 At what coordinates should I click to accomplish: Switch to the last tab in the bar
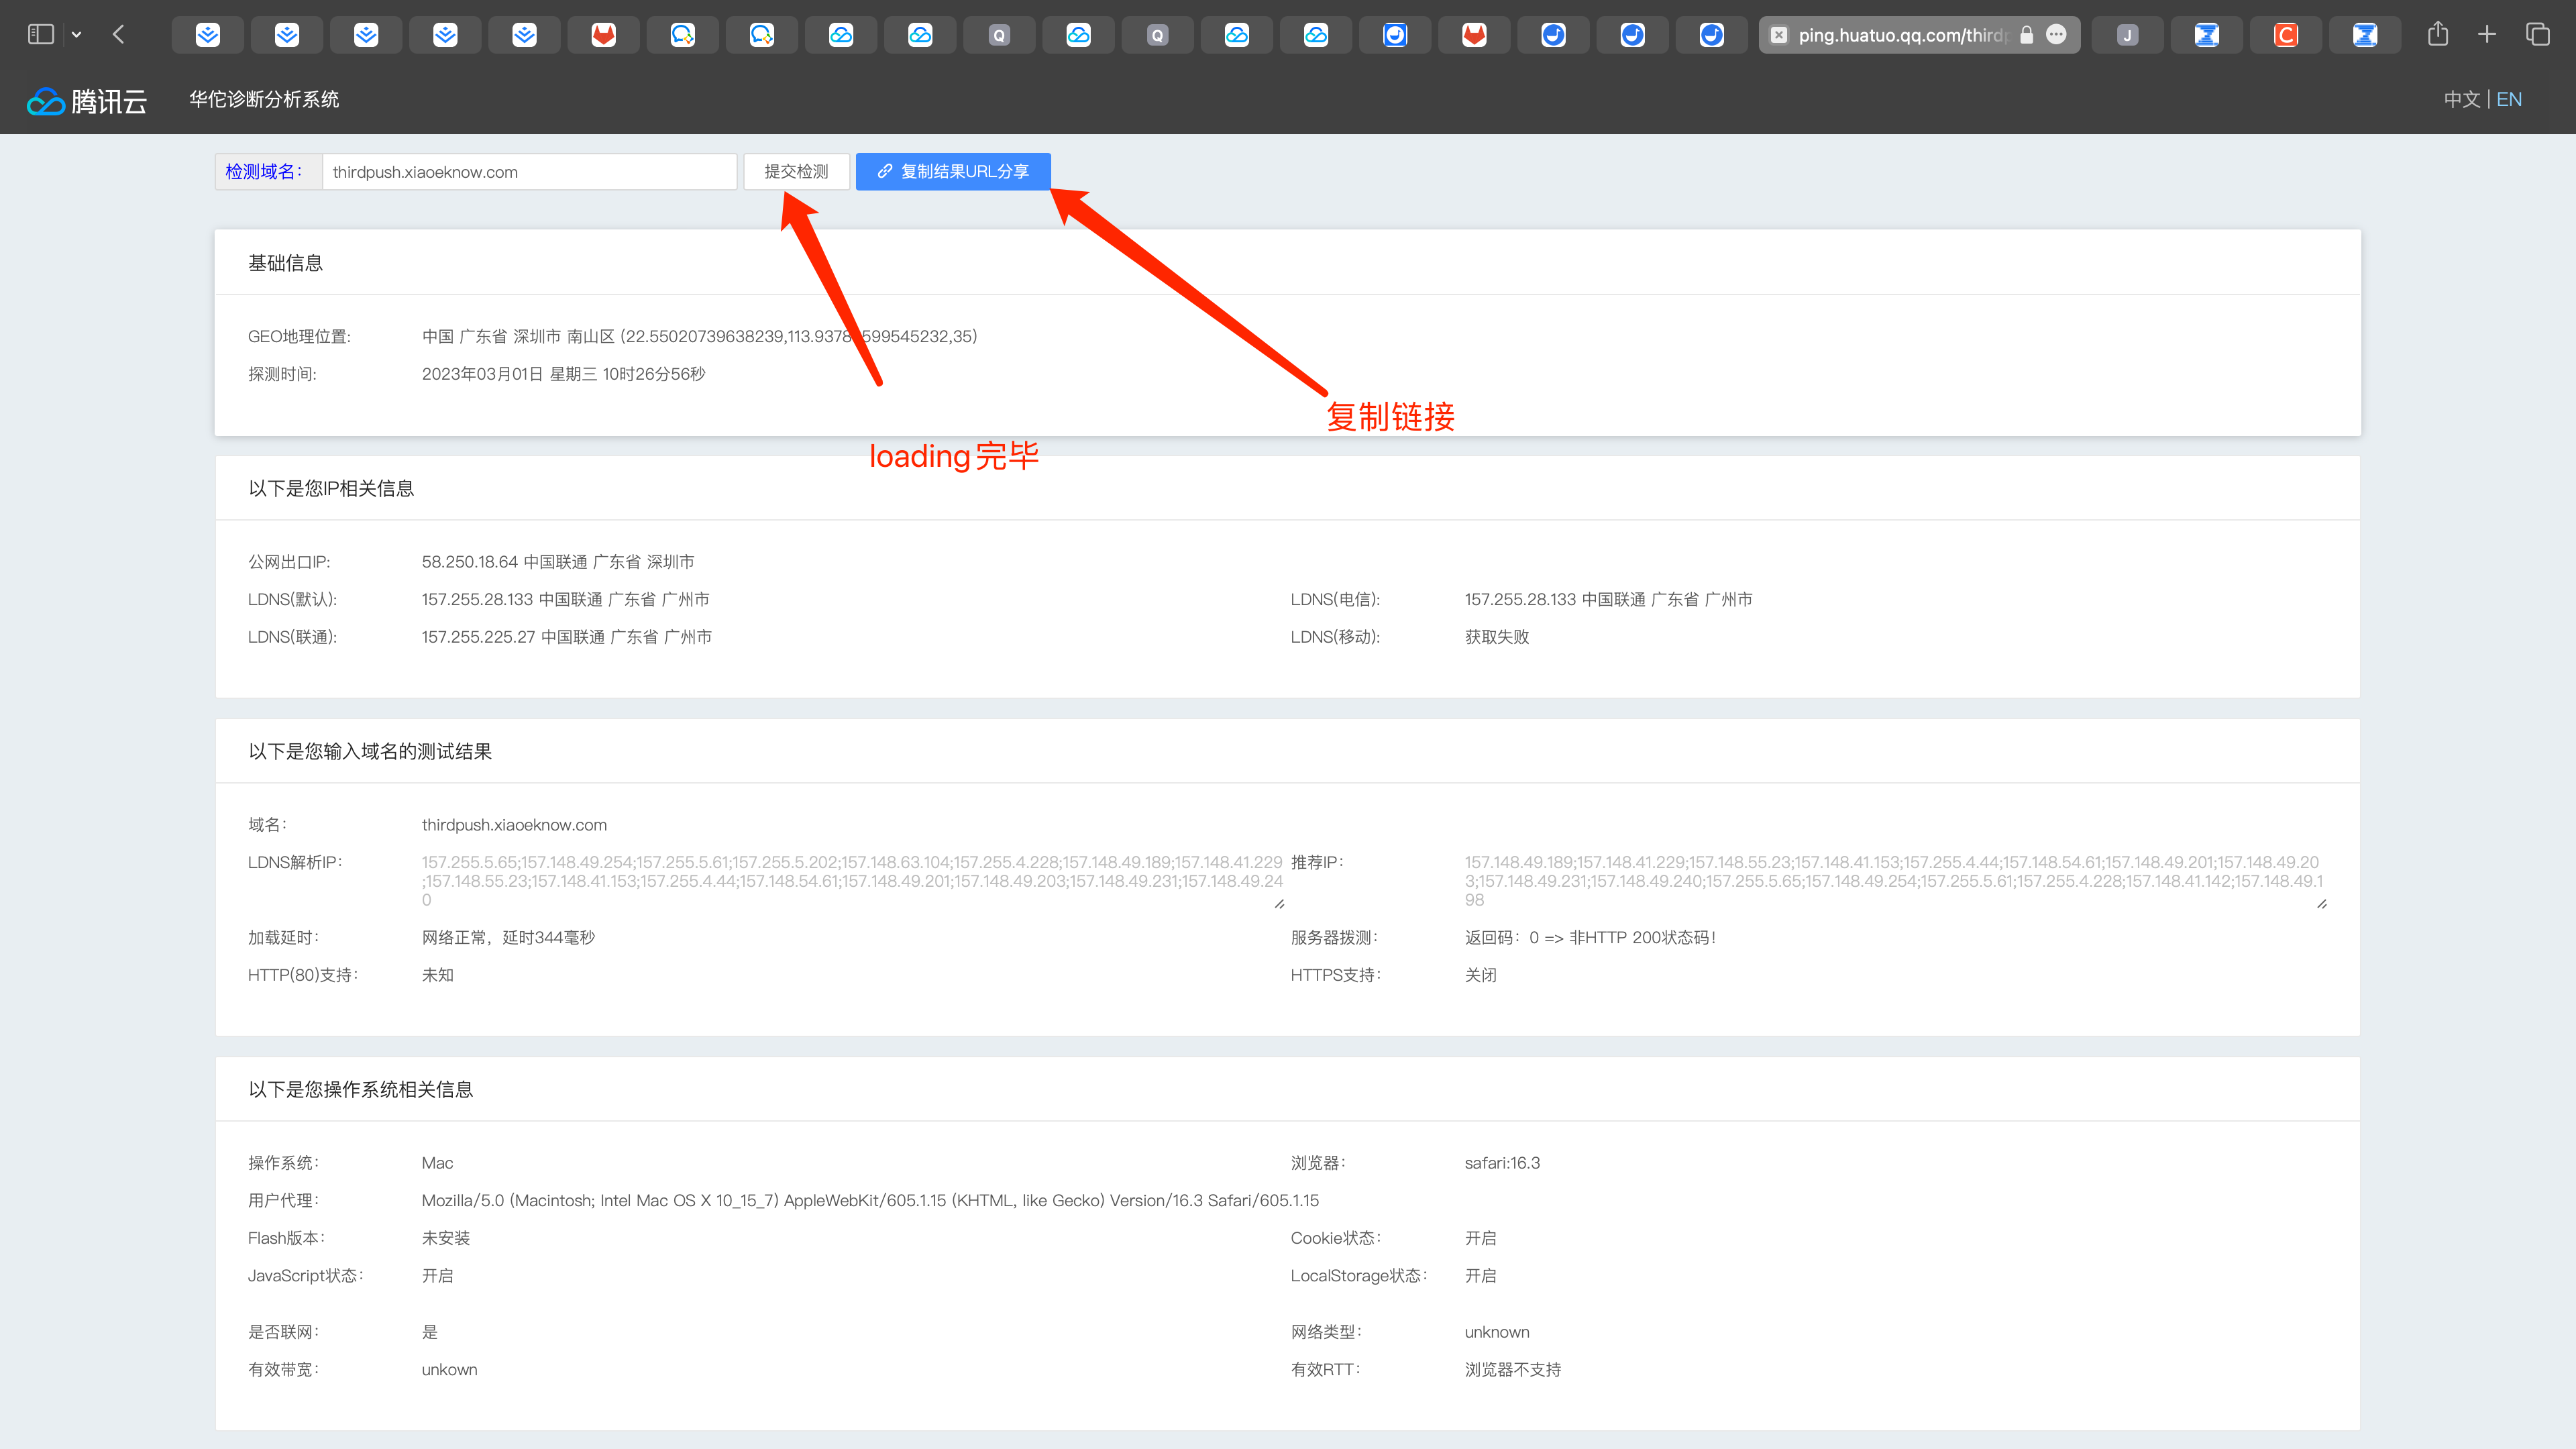click(x=2364, y=35)
